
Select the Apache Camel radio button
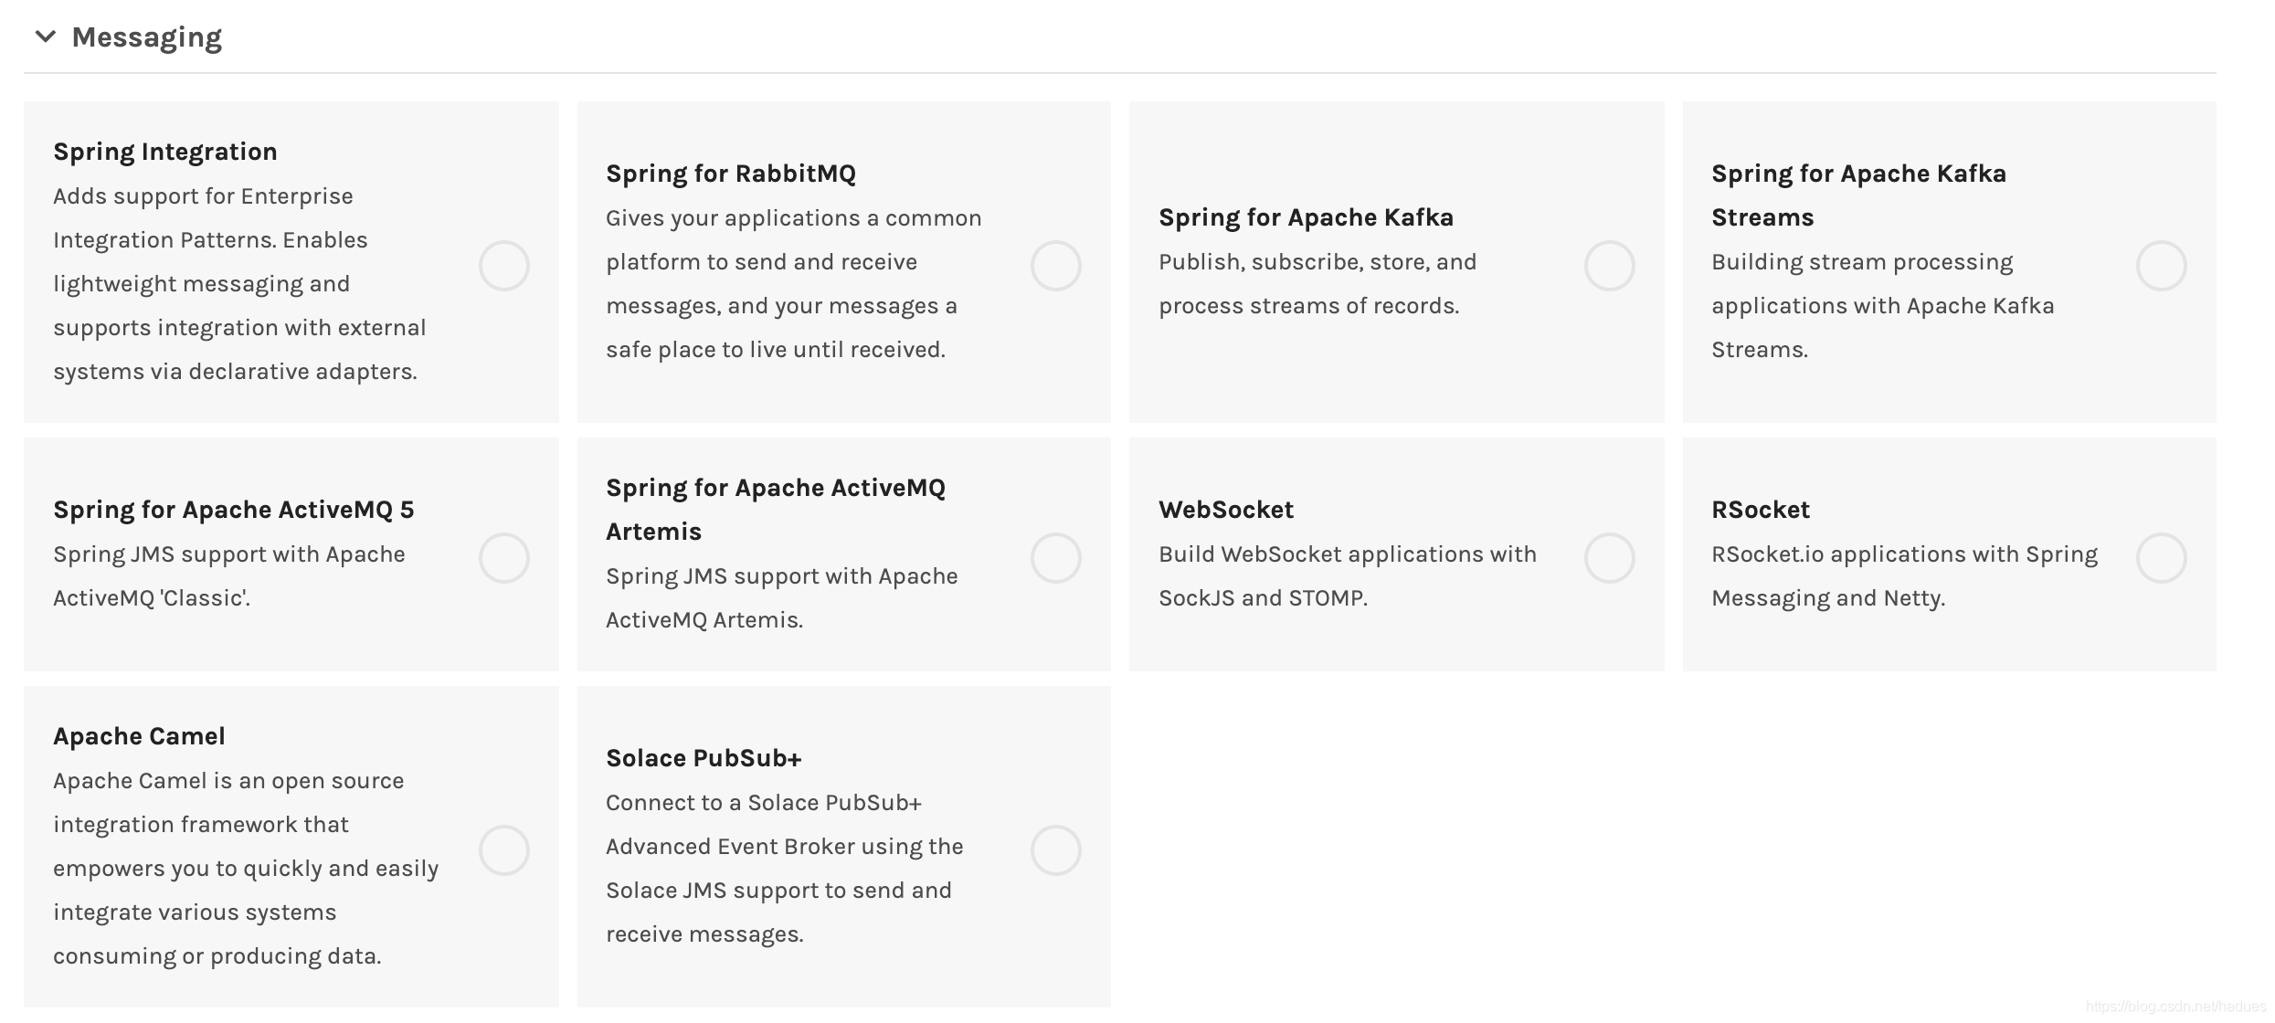[x=504, y=850]
